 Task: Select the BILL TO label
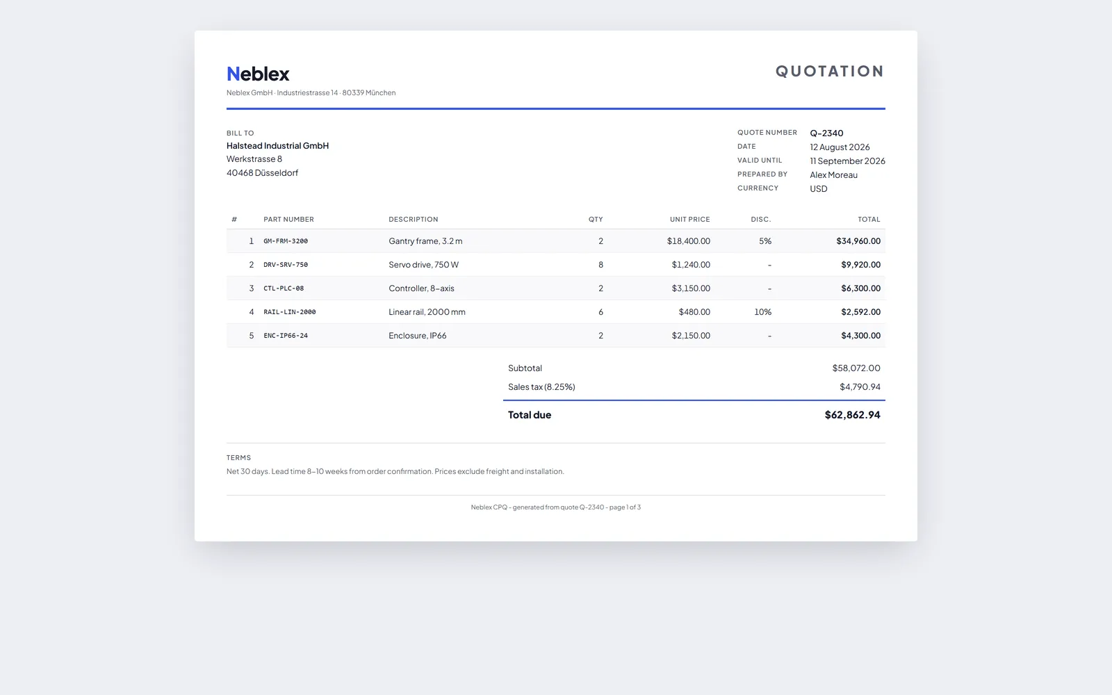[240, 133]
